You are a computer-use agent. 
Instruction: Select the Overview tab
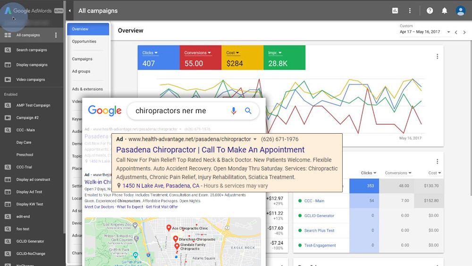[88, 29]
